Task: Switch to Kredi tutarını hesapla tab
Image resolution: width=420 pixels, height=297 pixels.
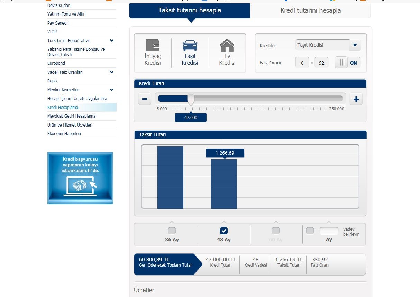Action: pyautogui.click(x=310, y=11)
